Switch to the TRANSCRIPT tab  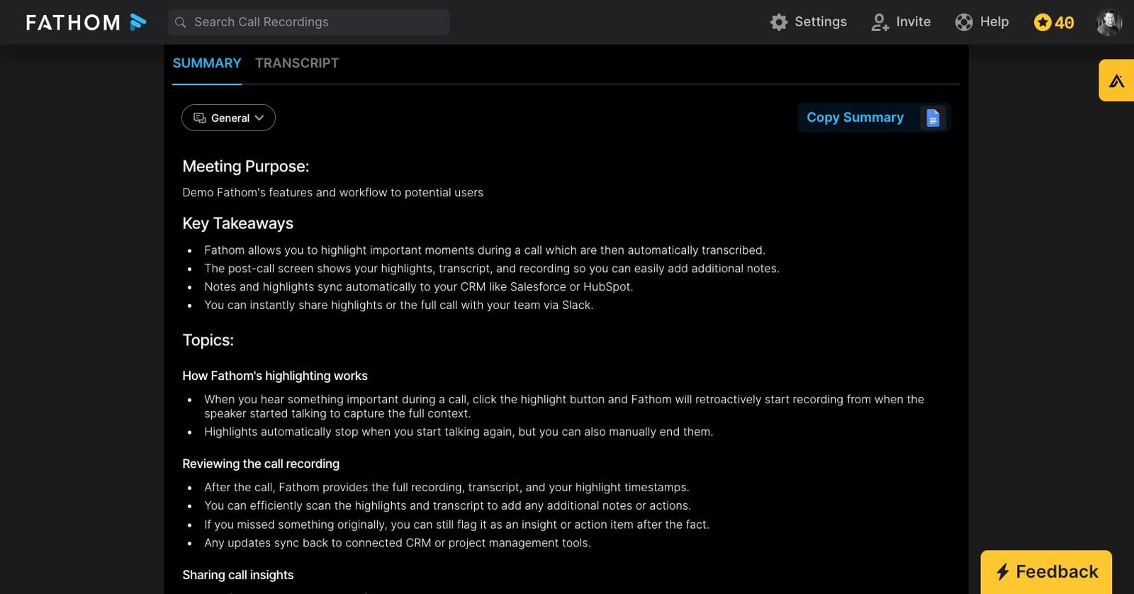297,63
